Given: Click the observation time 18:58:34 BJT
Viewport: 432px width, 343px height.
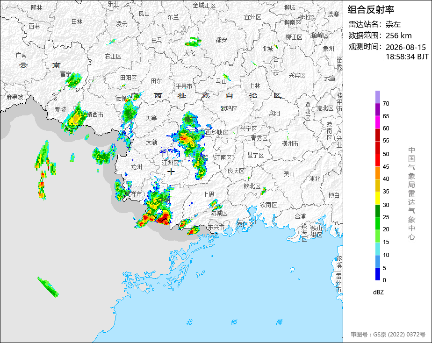Looking at the screenshot, I should pos(407,57).
